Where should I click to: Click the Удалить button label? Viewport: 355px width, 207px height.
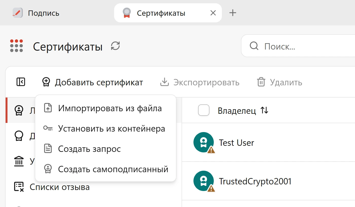(x=286, y=82)
